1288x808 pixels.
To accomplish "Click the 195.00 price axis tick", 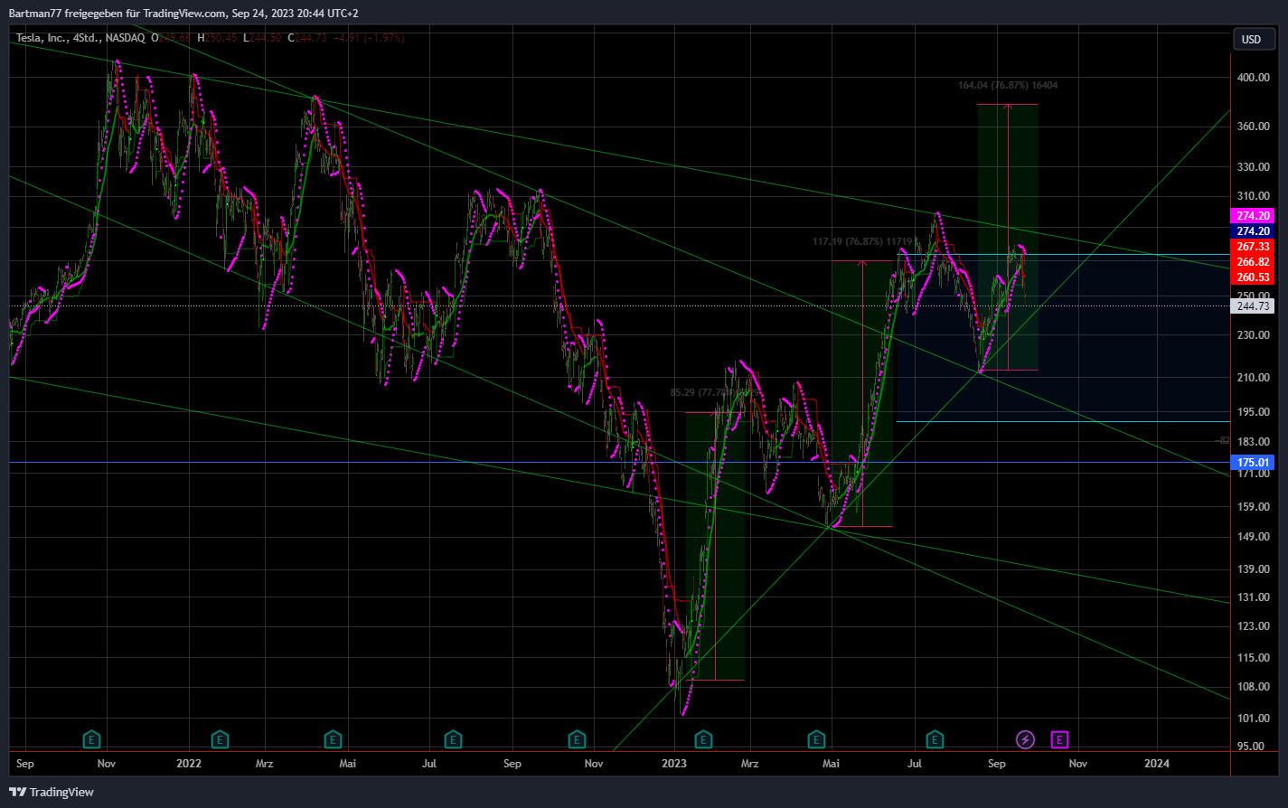I will click(1254, 412).
